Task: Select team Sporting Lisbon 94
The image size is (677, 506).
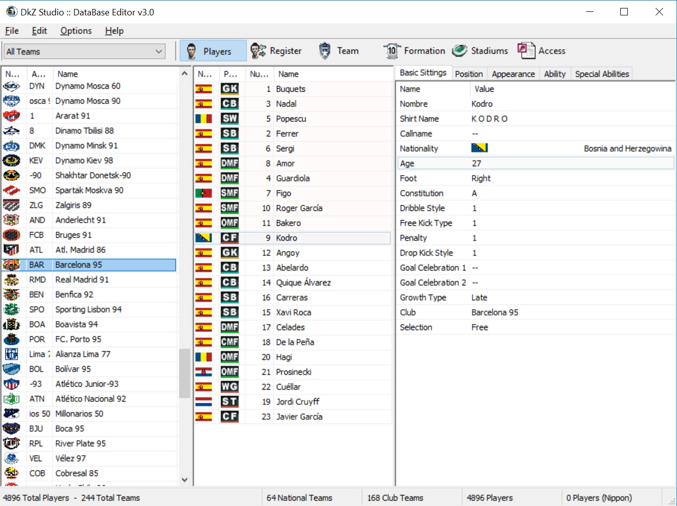Action: coord(88,309)
